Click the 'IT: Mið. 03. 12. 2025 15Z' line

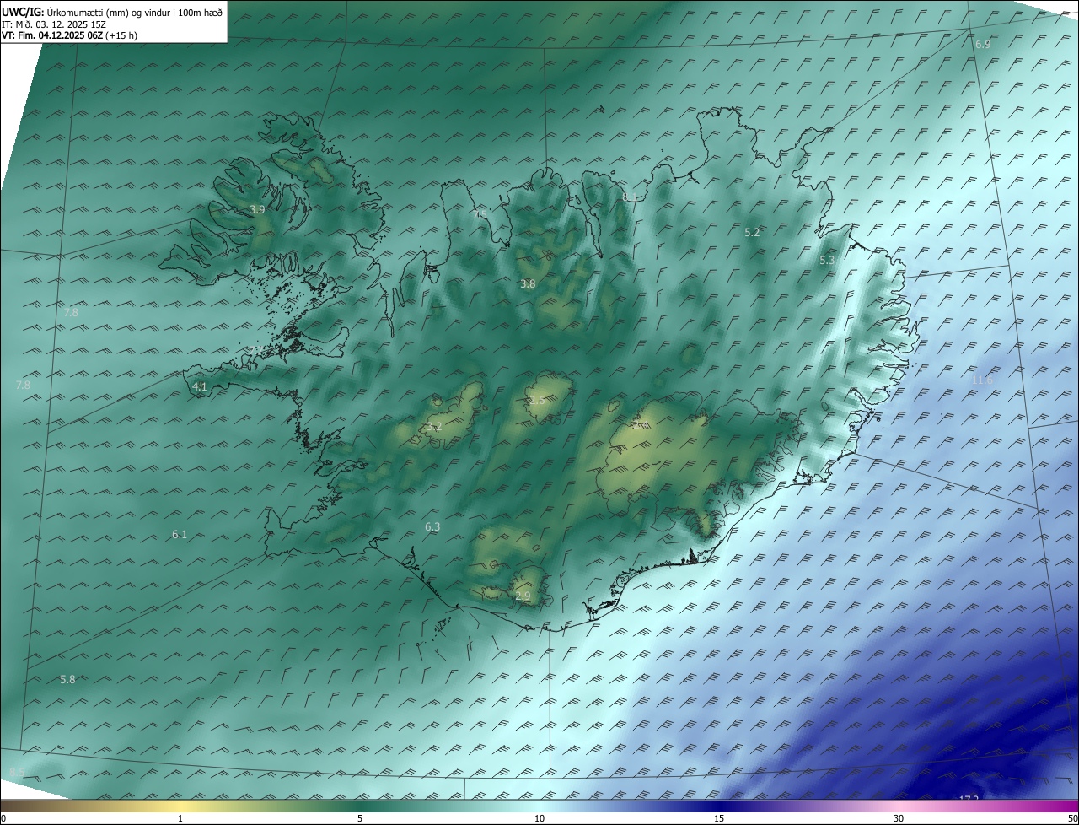(54, 24)
